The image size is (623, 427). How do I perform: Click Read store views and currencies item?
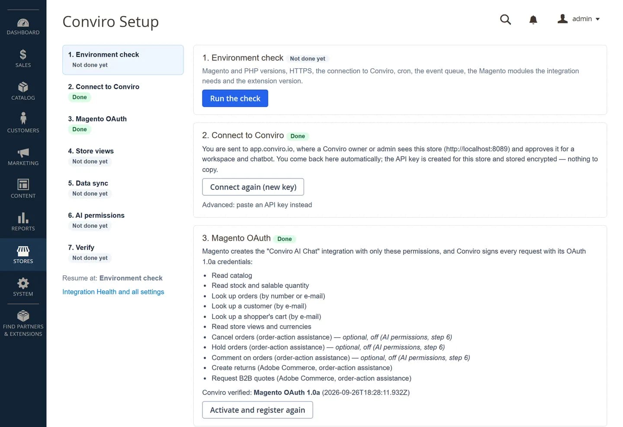[x=261, y=327]
